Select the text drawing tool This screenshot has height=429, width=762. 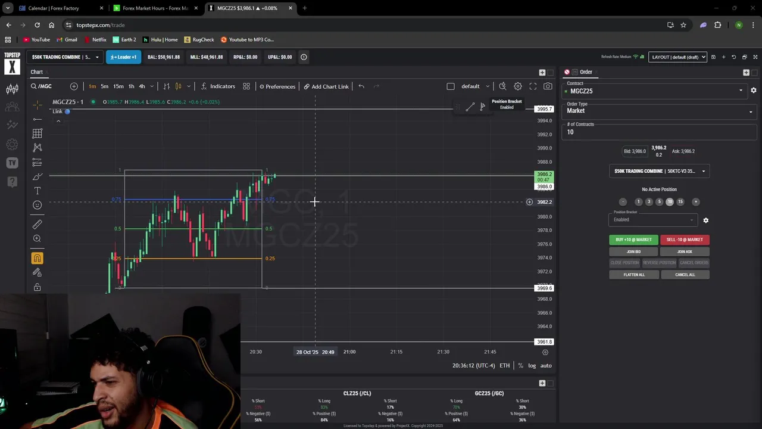[x=37, y=191]
